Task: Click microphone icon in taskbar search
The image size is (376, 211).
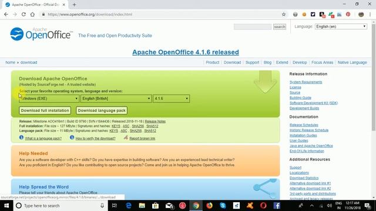Action: pyautogui.click(x=102, y=206)
